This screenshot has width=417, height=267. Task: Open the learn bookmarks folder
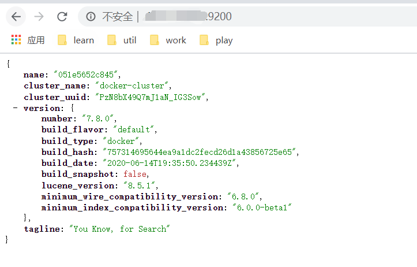click(x=76, y=40)
